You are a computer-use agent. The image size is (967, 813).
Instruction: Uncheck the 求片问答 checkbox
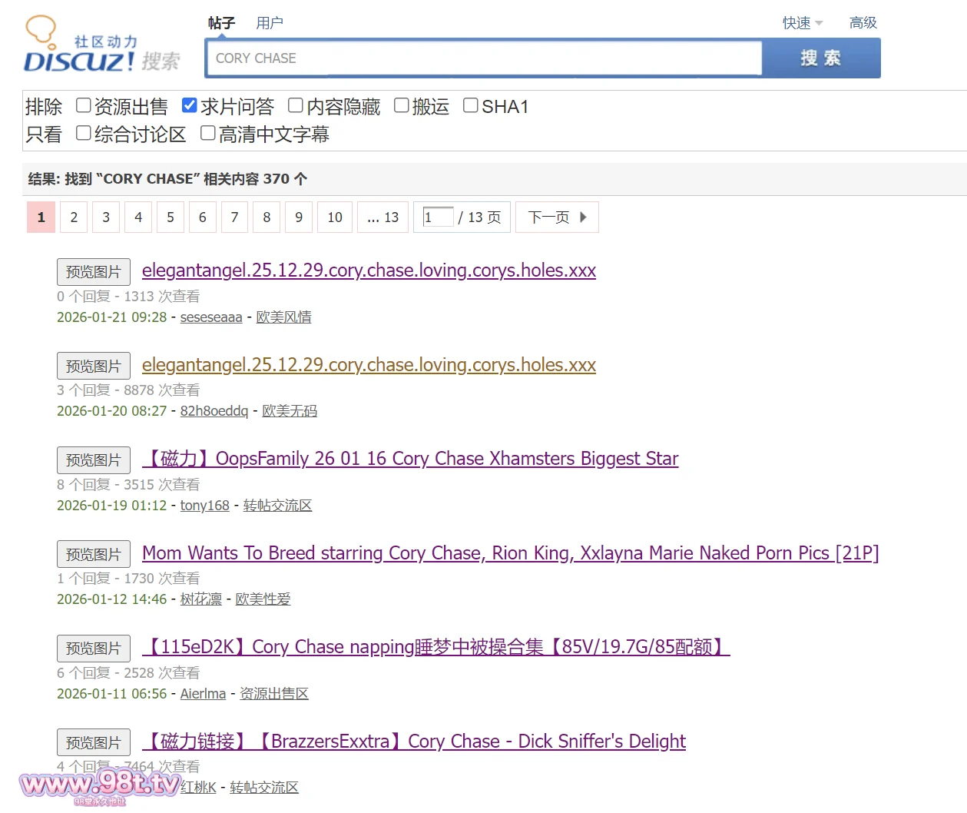(190, 105)
